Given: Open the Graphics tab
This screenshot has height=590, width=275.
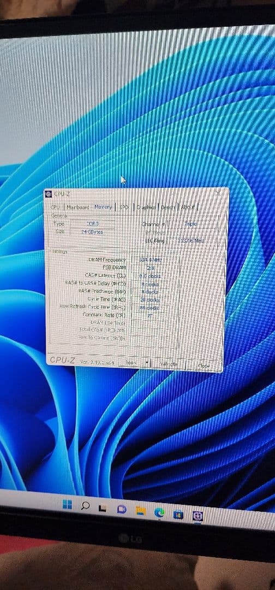Looking at the screenshot, I should pyautogui.click(x=146, y=208).
